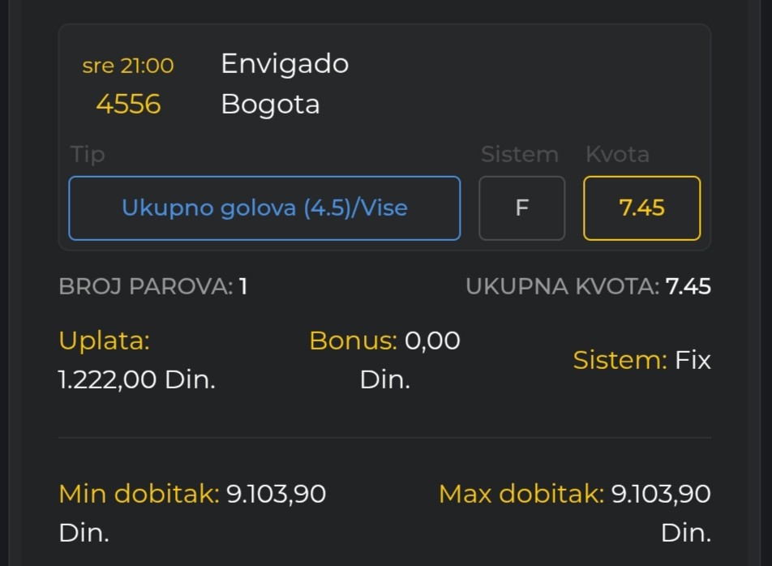The width and height of the screenshot is (772, 566).
Task: Click the "Min dobitak:" label
Action: click(x=139, y=494)
